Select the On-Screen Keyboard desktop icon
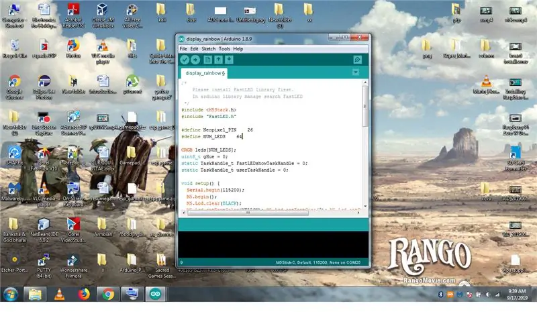537x312 pixels. (73, 194)
